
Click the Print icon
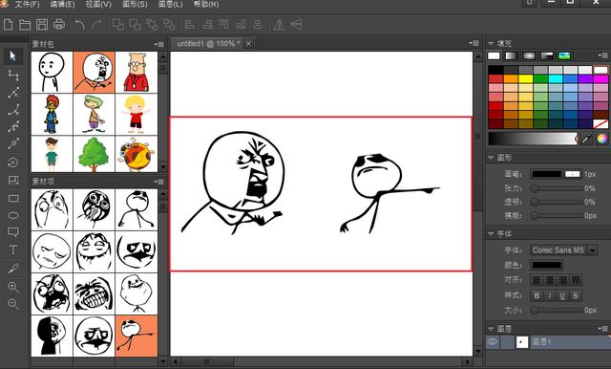(x=59, y=25)
